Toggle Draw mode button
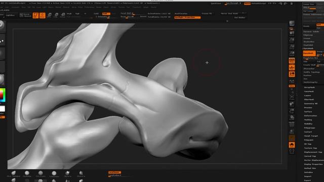Image resolution: width=324 pixels, height=182 pixels. [43, 15]
